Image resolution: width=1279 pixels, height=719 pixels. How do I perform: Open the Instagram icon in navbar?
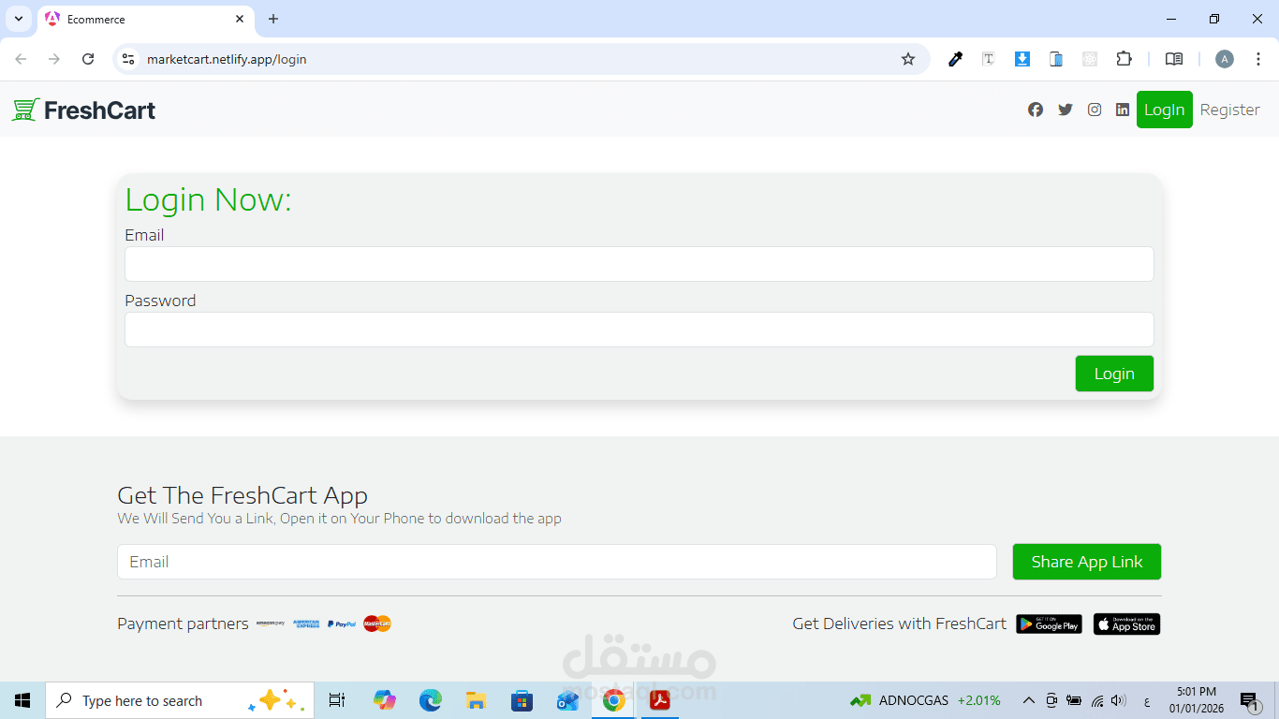tap(1095, 110)
